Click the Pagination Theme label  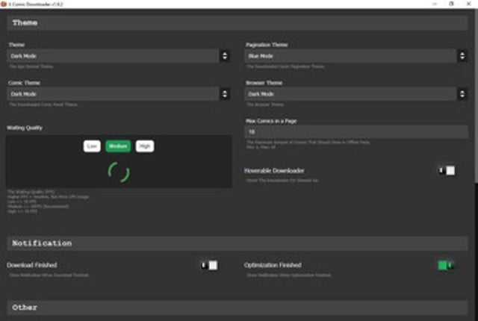[x=267, y=45]
